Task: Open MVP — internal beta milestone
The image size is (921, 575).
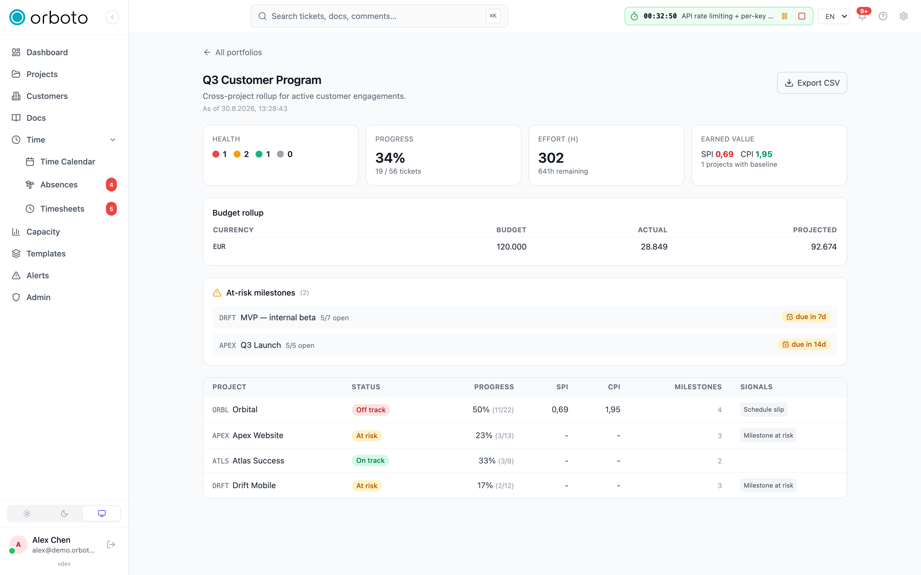Action: (525, 317)
